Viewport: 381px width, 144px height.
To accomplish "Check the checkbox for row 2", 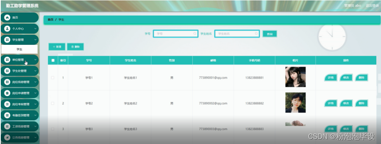I will click(53, 103).
